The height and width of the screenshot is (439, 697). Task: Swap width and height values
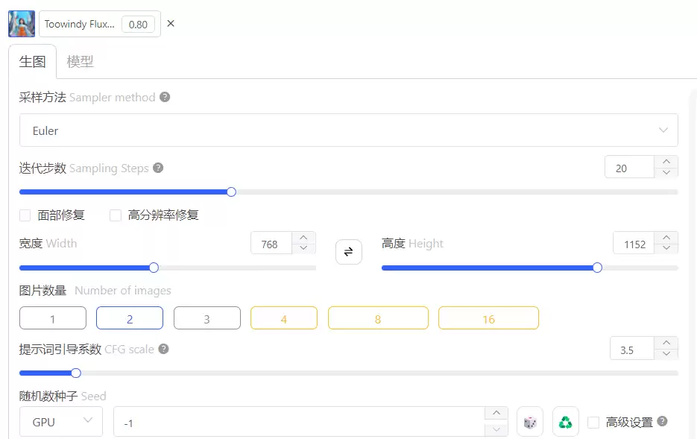349,252
